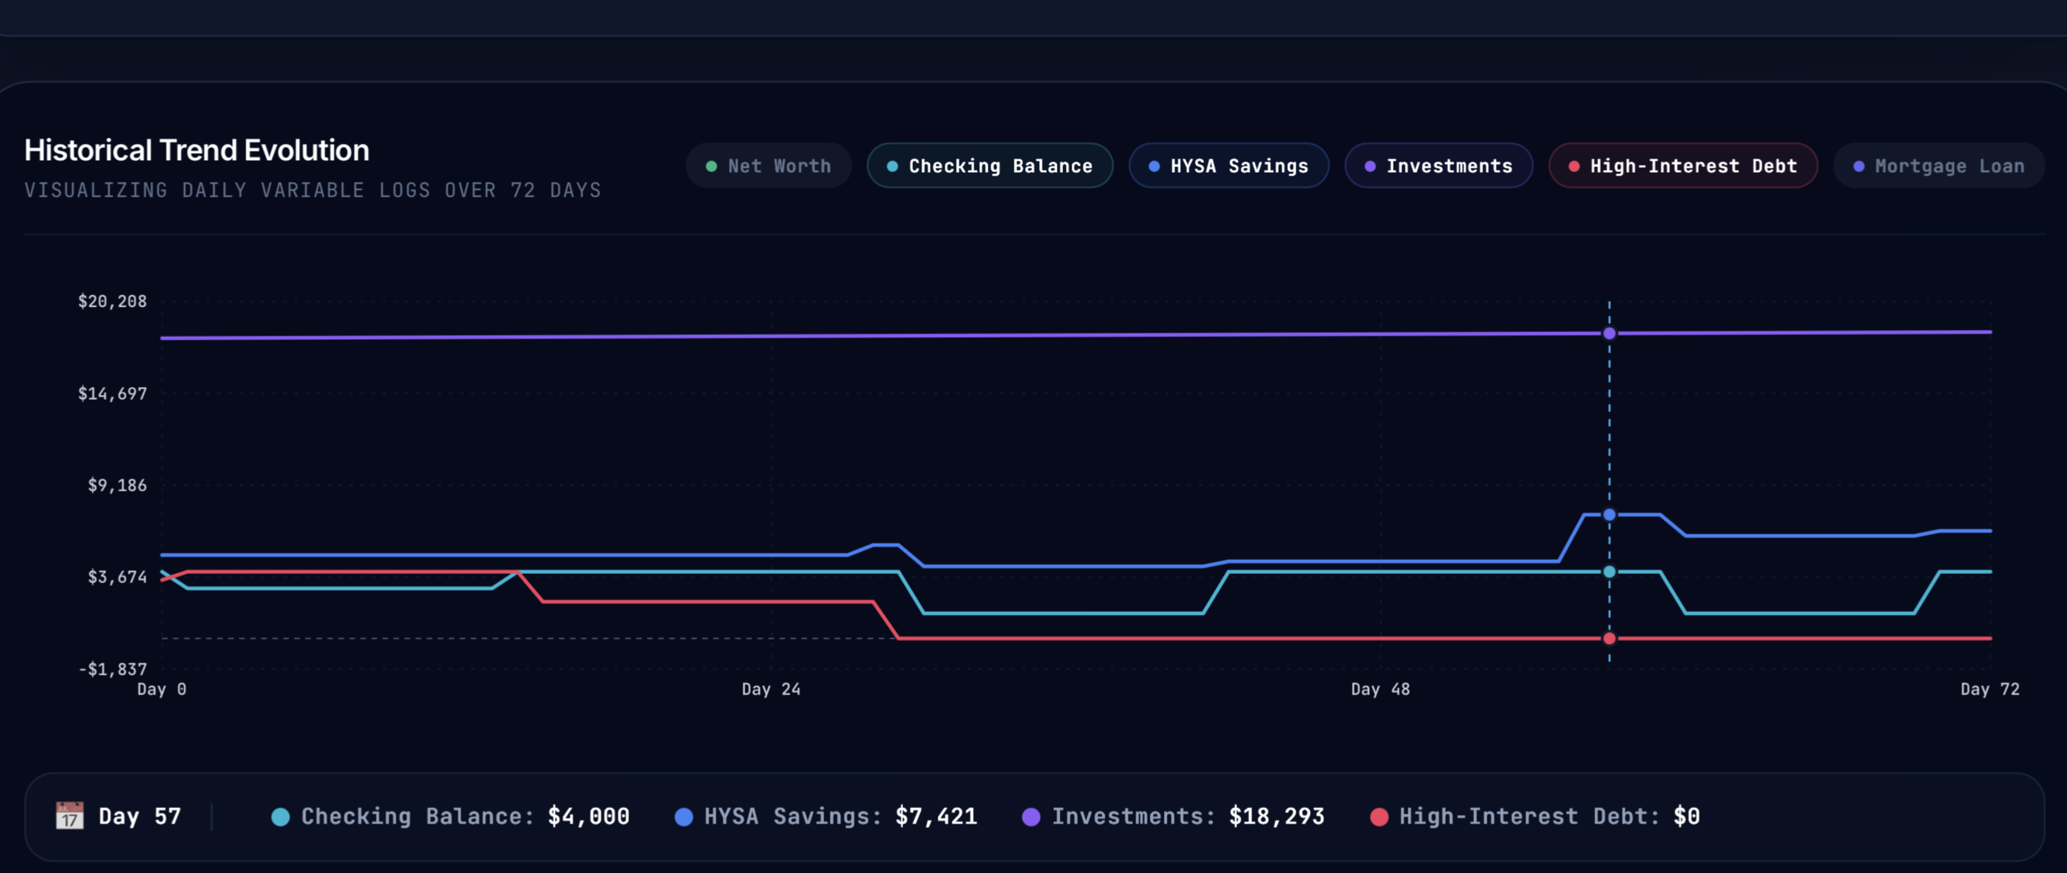Screen dimensions: 2067x873
Task: Click the '$14,697' y-axis value
Action: click(112, 394)
